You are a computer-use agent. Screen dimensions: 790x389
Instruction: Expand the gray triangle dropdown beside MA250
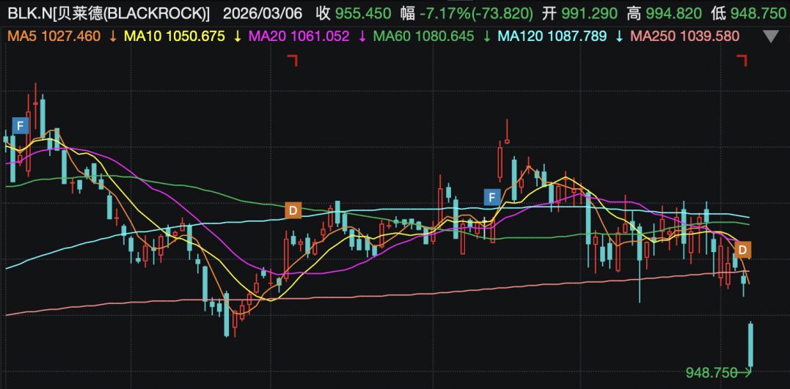(x=770, y=37)
